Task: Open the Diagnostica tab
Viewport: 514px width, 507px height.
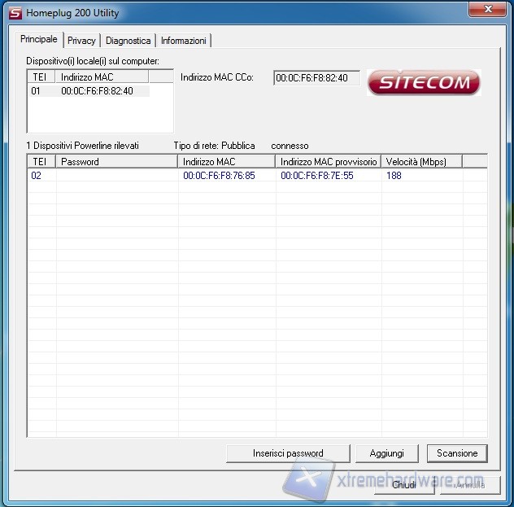Action: [x=128, y=40]
